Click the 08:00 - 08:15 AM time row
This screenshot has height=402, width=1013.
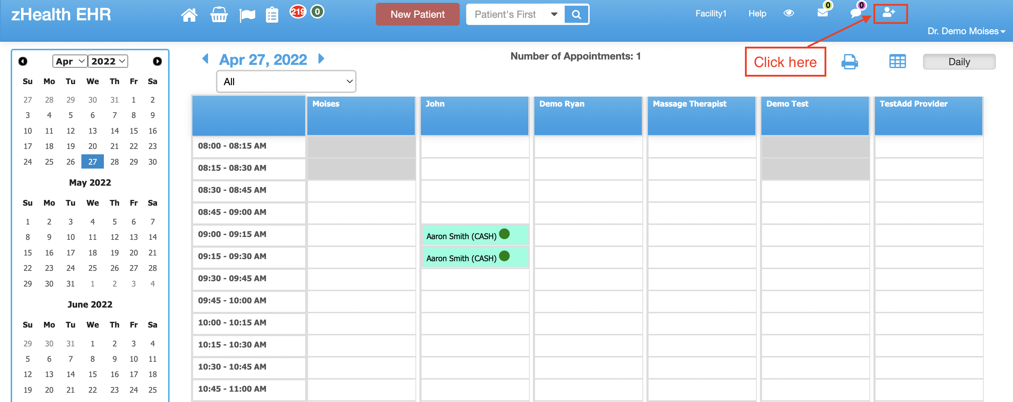click(x=248, y=146)
